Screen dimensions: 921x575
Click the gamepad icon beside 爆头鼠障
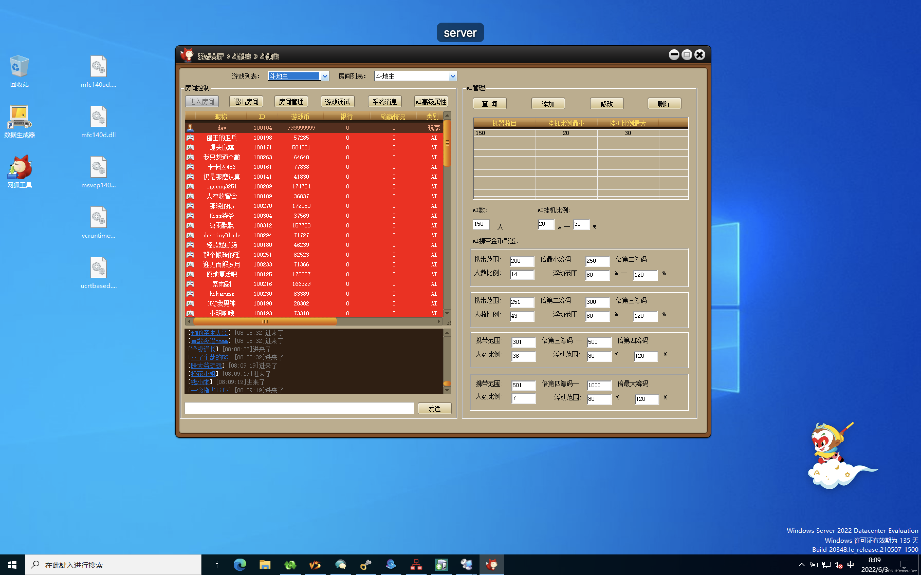(190, 148)
